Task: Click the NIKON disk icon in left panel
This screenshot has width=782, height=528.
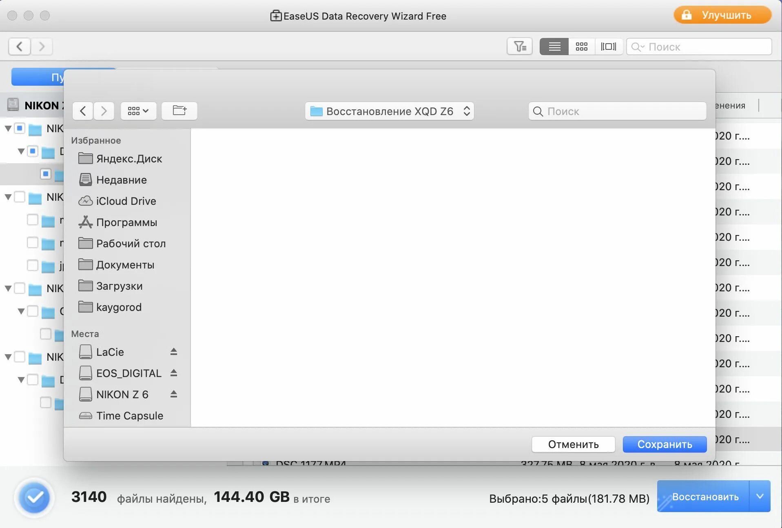Action: 13,105
